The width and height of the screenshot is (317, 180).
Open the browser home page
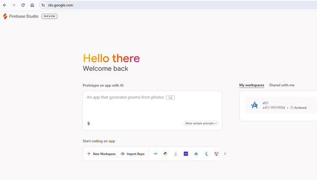pyautogui.click(x=32, y=5)
